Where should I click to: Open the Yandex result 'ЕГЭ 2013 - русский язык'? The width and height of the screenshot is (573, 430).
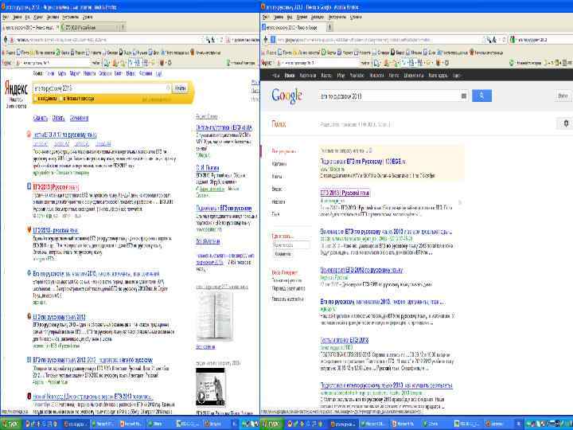pos(56,230)
